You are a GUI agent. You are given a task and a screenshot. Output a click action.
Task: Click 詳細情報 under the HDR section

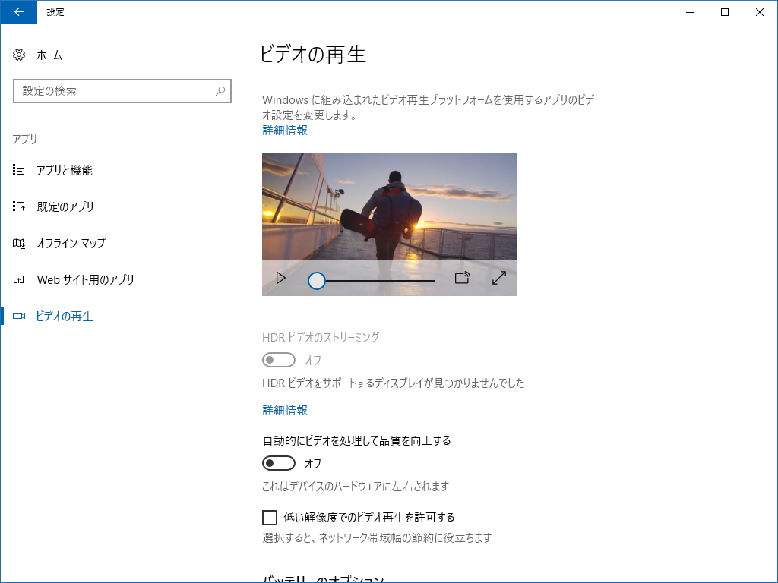tap(284, 410)
